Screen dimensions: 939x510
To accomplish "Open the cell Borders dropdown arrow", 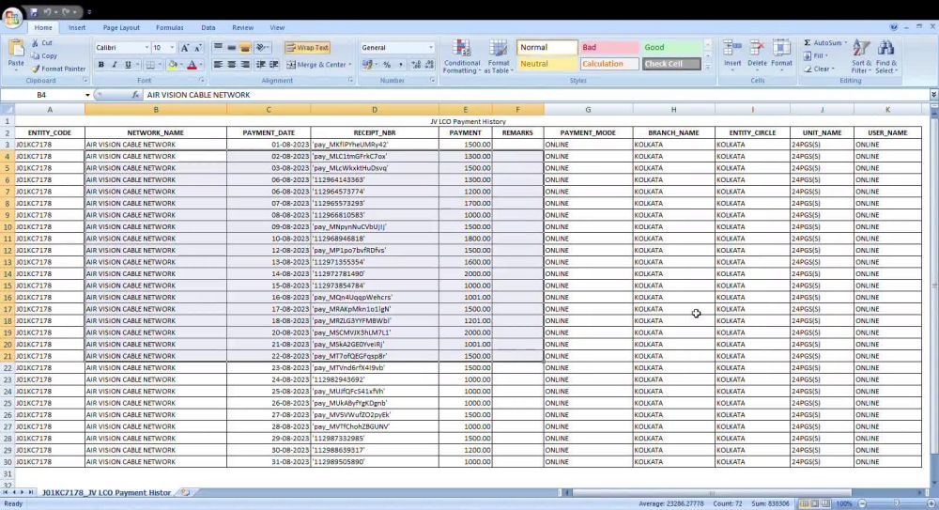I will point(160,64).
